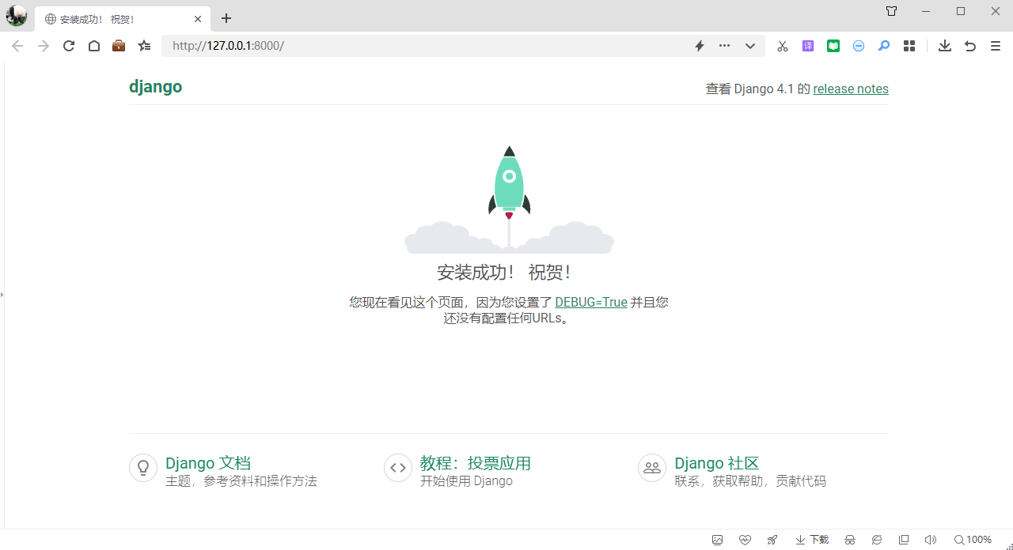Reload the current page
This screenshot has width=1013, height=550.
[x=69, y=46]
